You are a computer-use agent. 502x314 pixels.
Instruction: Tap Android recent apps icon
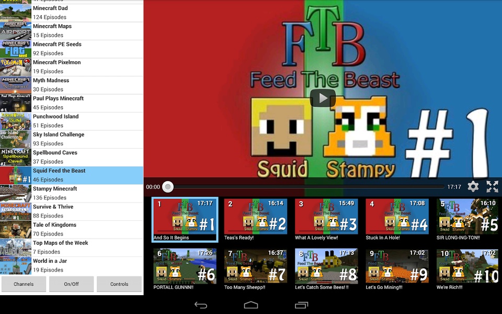pos(301,305)
